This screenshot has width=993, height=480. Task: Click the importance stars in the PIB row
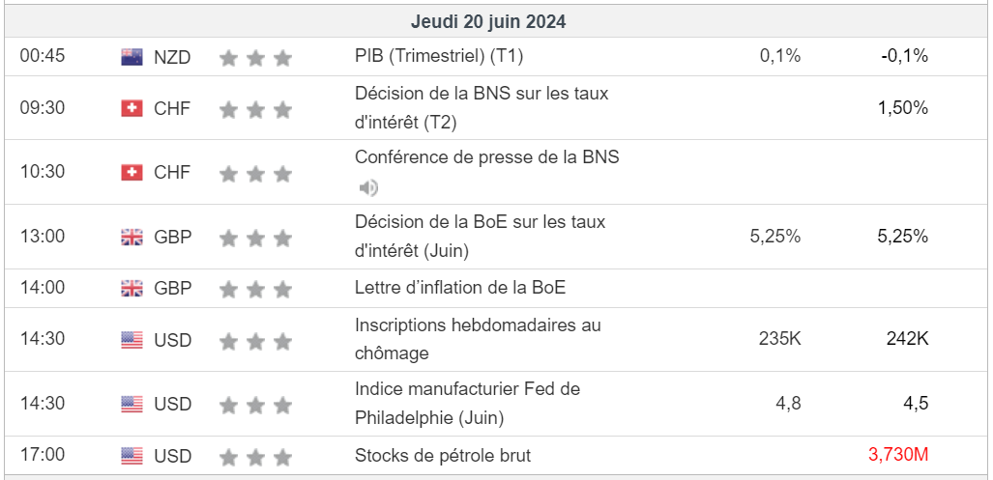pos(255,58)
